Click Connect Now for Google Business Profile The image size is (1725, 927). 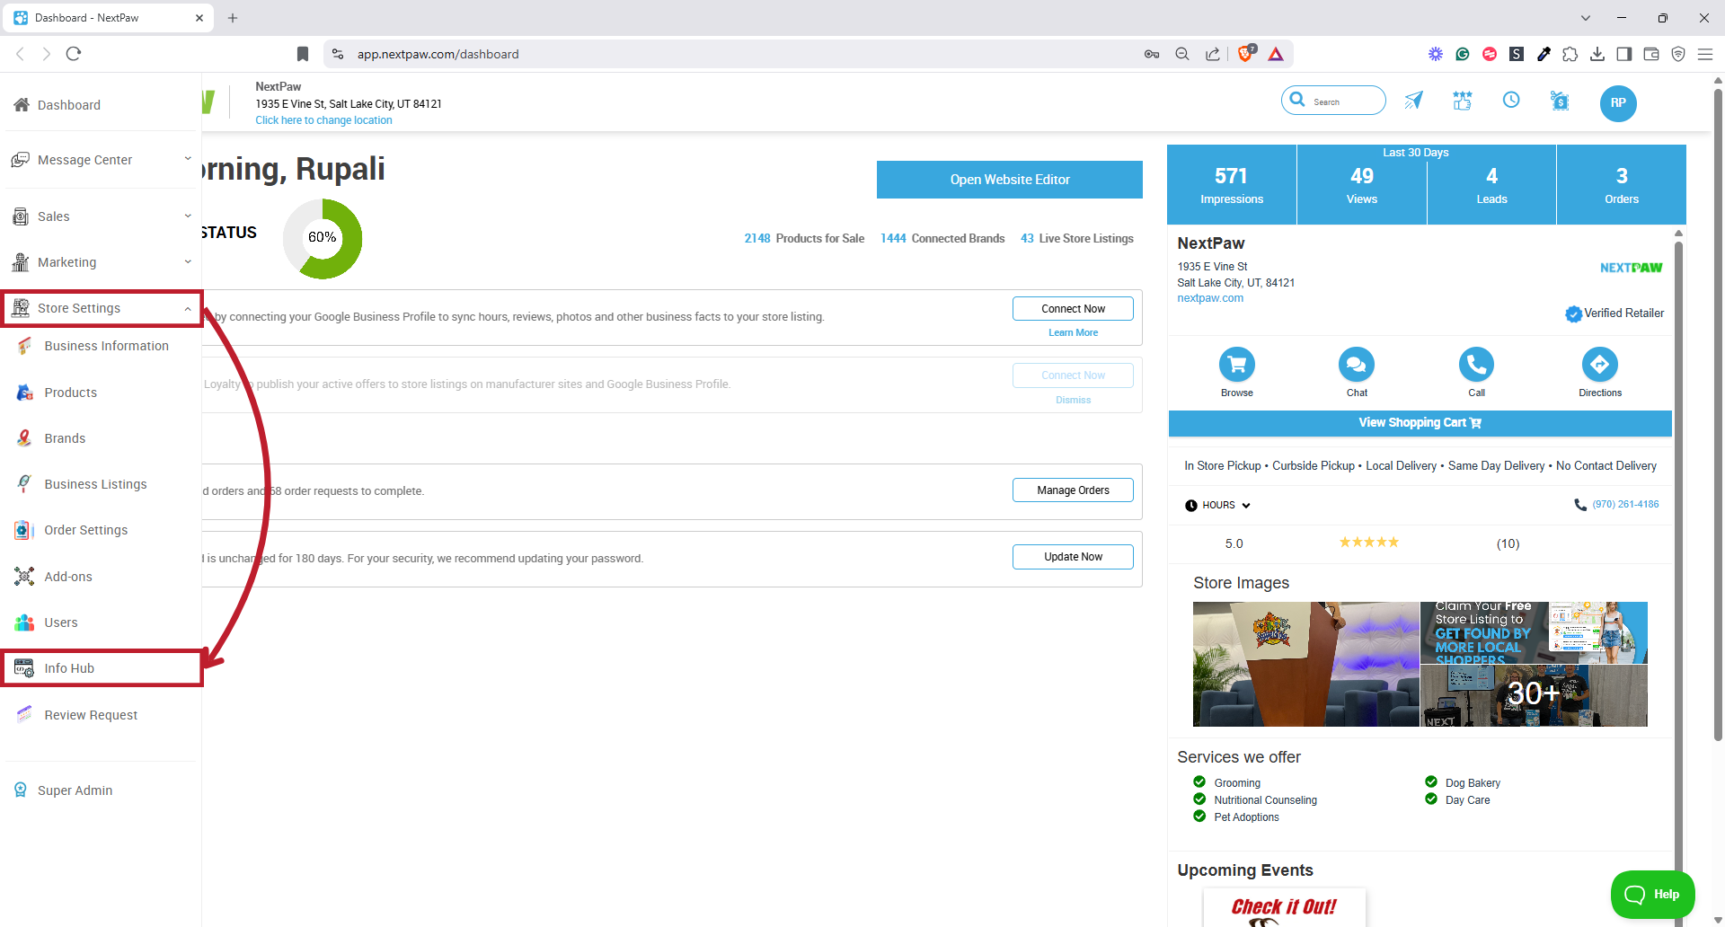(x=1073, y=309)
